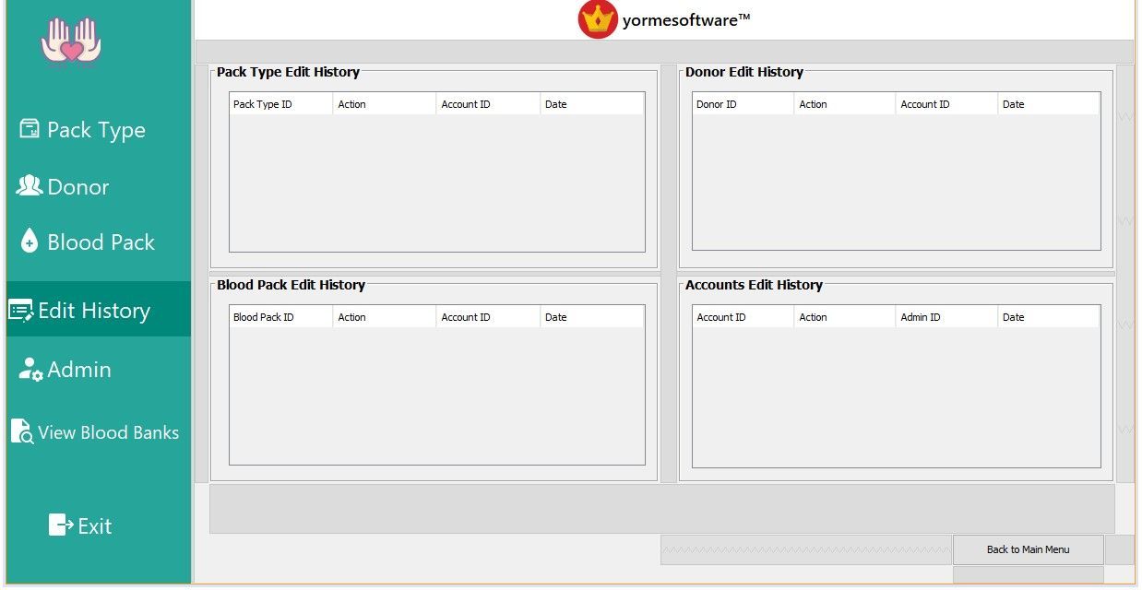
Task: Click the Pack Type box icon in sidebar
Action: point(30,129)
